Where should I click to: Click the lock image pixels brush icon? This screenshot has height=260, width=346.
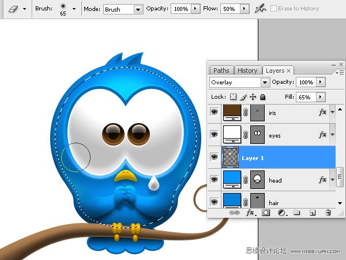(243, 97)
